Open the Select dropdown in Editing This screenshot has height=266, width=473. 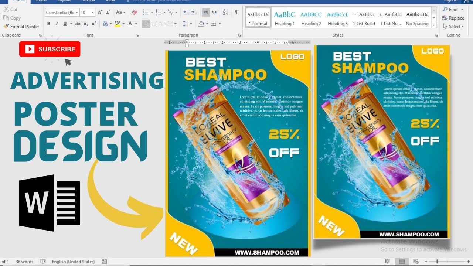(x=453, y=27)
